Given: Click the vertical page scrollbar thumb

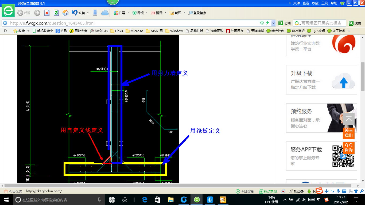Looking at the screenshot, I should tap(363, 77).
